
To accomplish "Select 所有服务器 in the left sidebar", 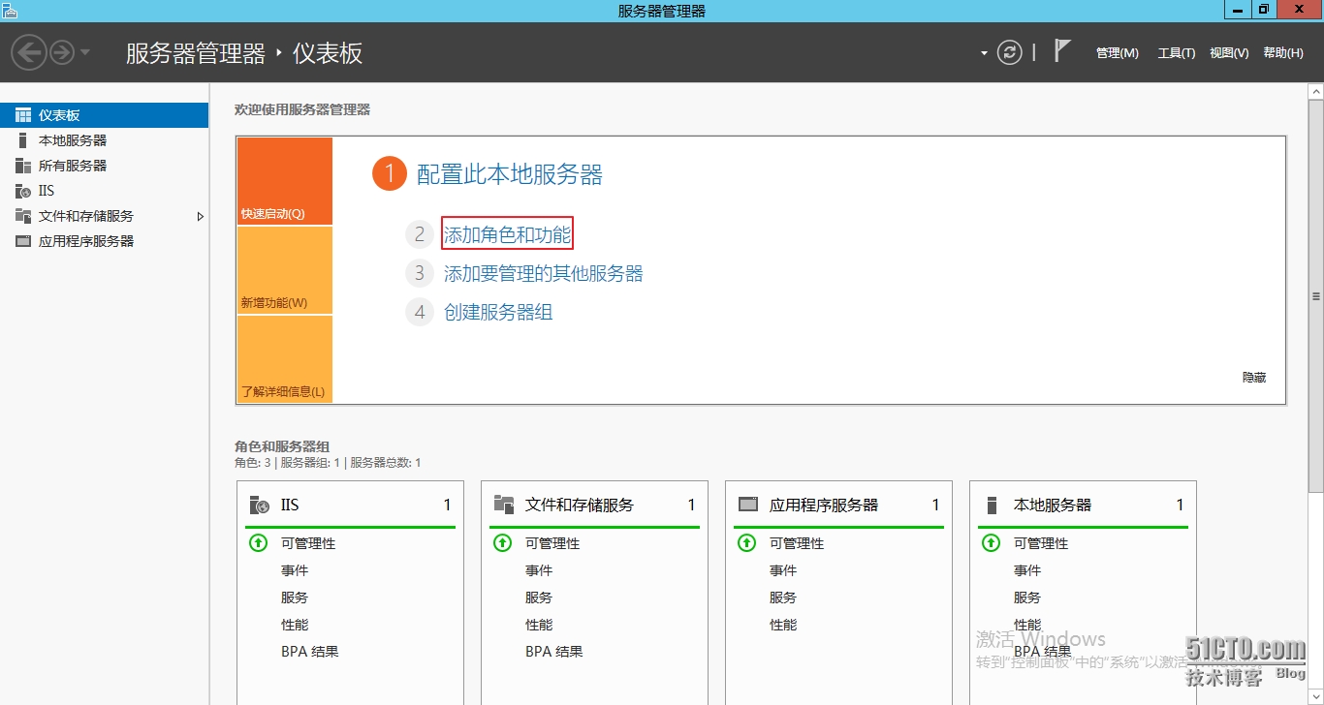I will tap(67, 165).
